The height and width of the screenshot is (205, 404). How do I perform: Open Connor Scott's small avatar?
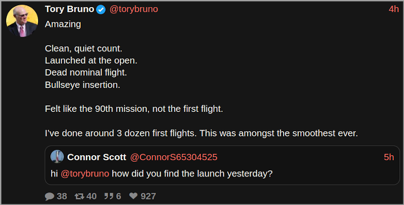click(57, 157)
